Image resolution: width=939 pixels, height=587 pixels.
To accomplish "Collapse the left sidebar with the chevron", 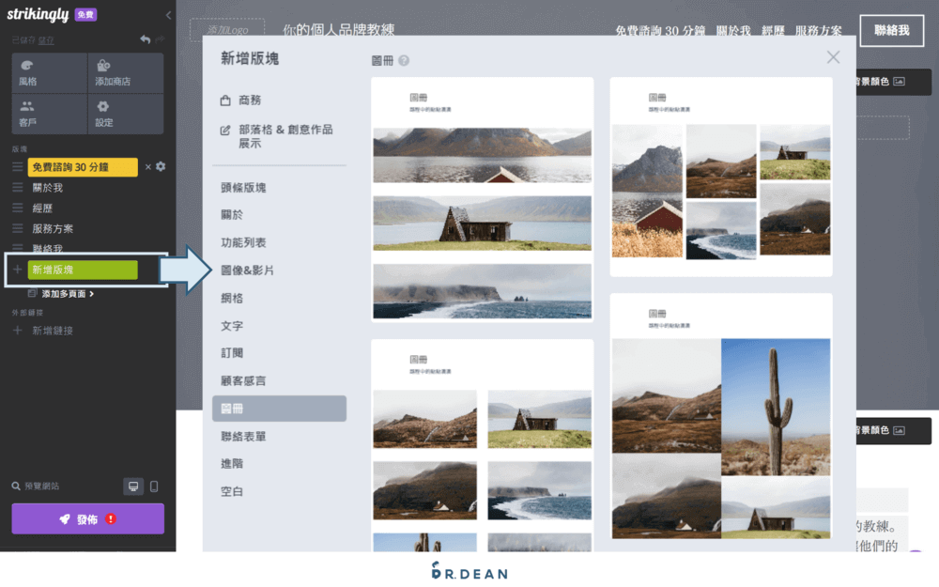I will 168,15.
